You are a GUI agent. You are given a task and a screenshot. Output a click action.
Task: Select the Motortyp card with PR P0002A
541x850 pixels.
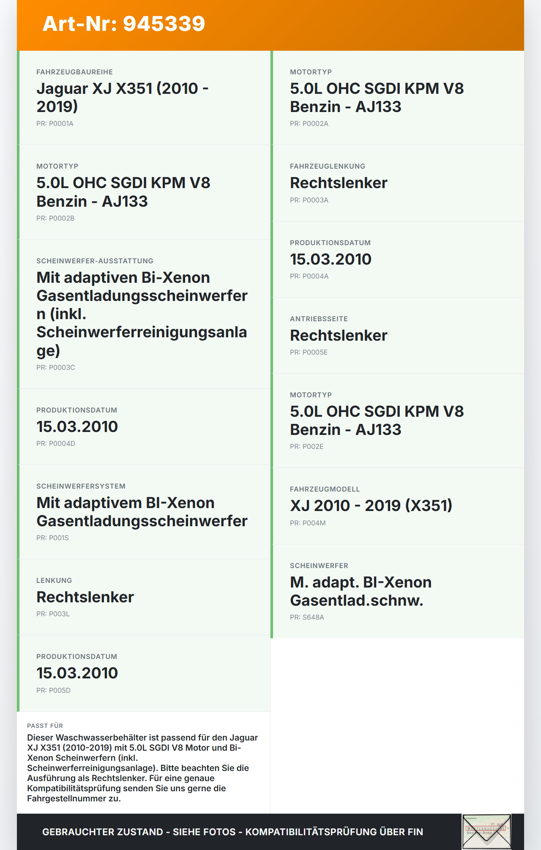[x=397, y=98]
